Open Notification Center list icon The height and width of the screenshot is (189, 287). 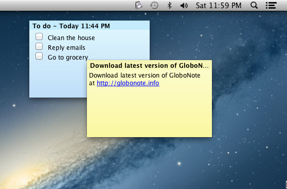(271, 5)
